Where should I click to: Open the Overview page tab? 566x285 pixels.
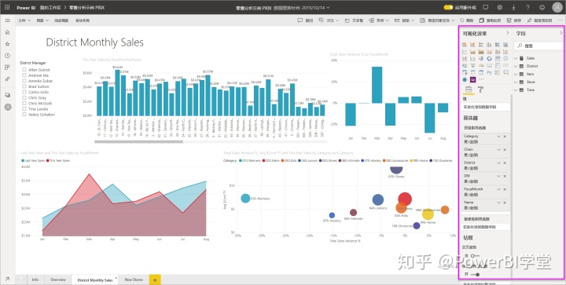point(57,280)
